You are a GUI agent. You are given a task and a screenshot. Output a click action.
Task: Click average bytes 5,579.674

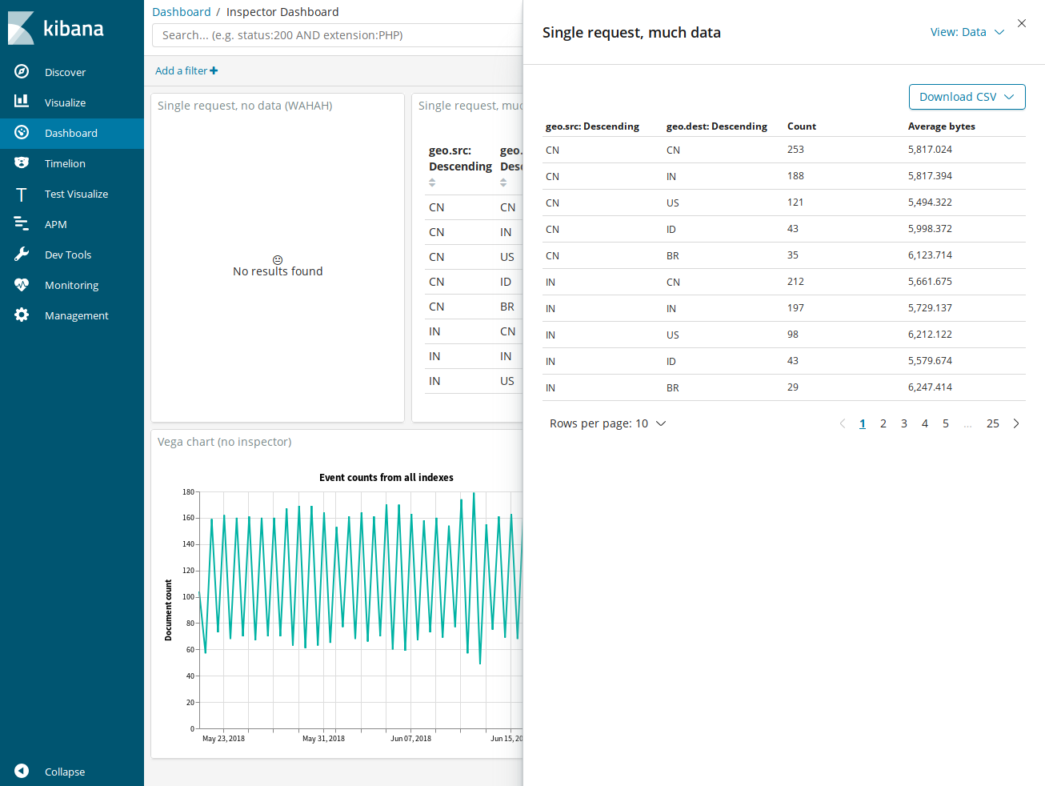(930, 361)
